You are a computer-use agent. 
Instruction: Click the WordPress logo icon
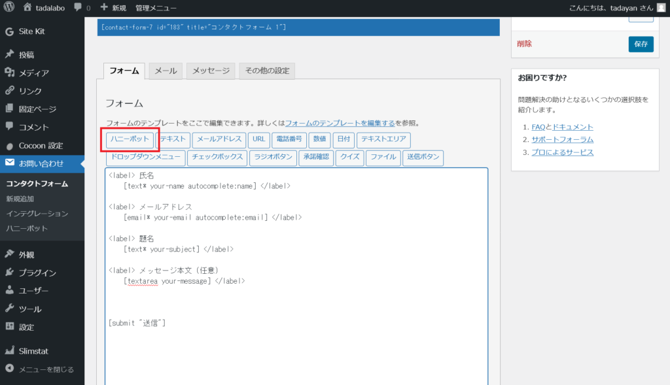9,8
